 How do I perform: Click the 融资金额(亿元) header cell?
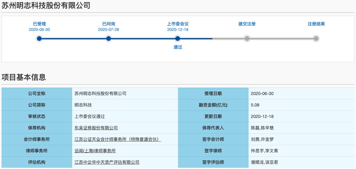[x=213, y=105]
